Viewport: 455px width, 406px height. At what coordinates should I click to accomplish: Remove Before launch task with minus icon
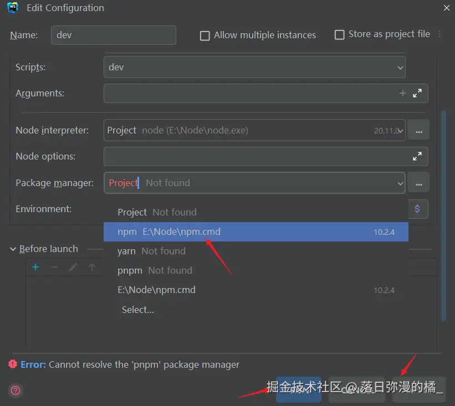(54, 267)
